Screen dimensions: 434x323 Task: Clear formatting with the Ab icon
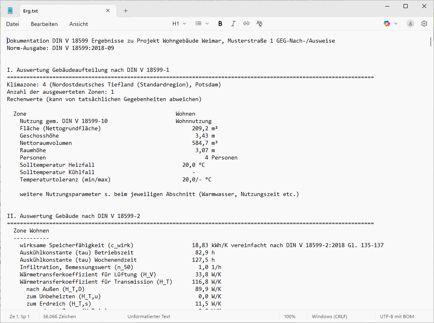click(259, 24)
